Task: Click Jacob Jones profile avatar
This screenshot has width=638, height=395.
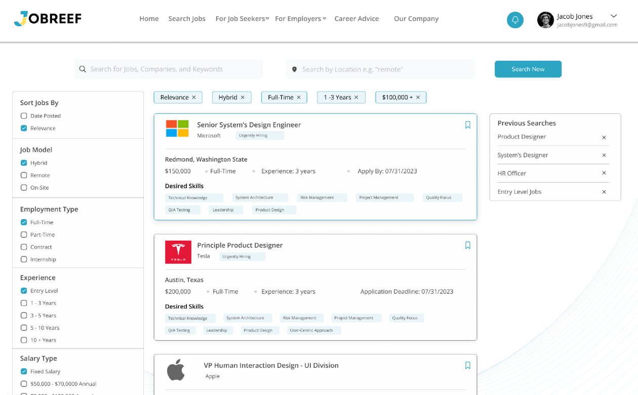Action: coord(545,20)
